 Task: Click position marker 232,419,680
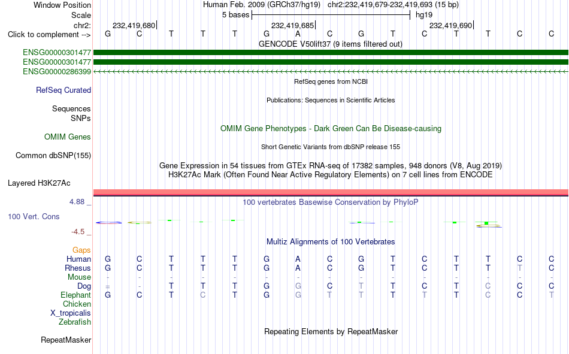click(x=134, y=25)
